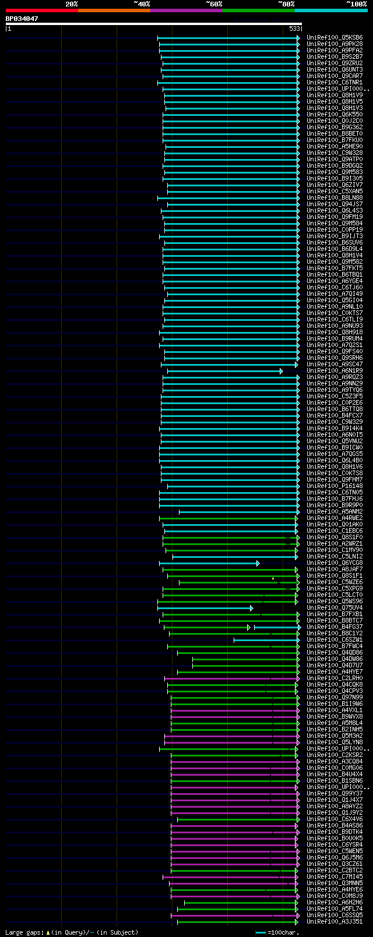Click the white query length bar
This screenshot has height=937, width=373.
(x=154, y=24)
